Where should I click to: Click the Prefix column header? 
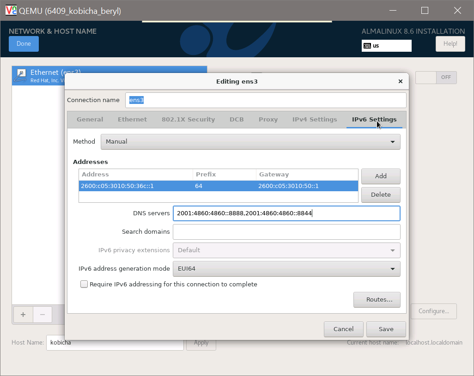(225, 175)
